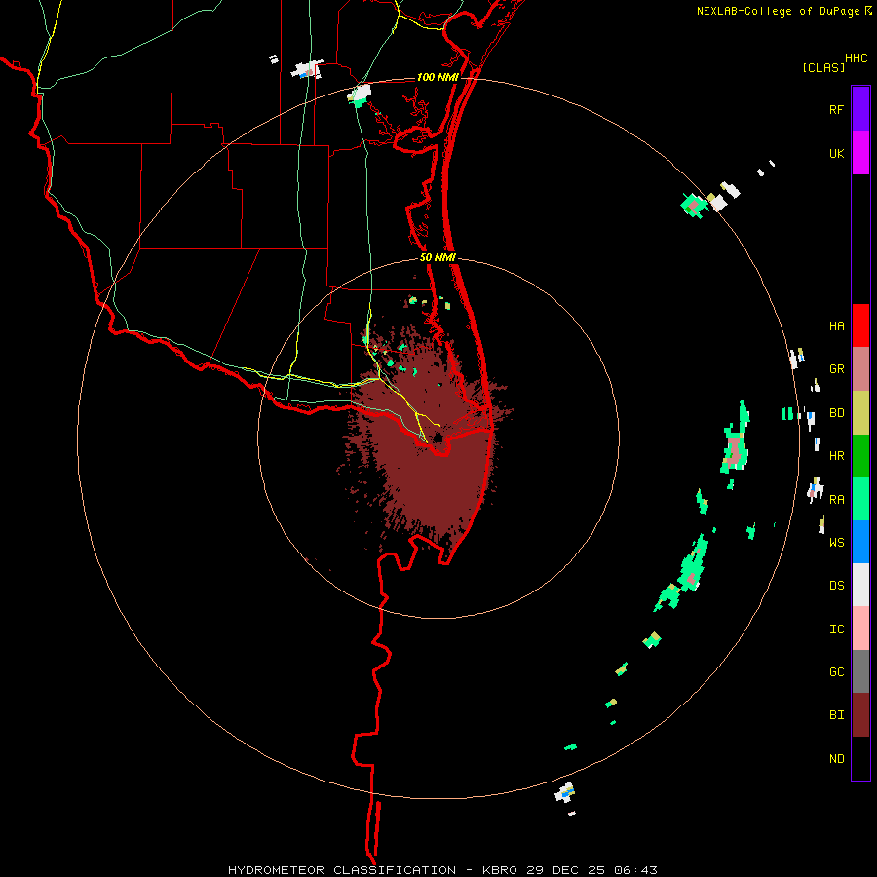Click the HA red legend swatch
The width and height of the screenshot is (877, 877).
pyautogui.click(x=860, y=325)
